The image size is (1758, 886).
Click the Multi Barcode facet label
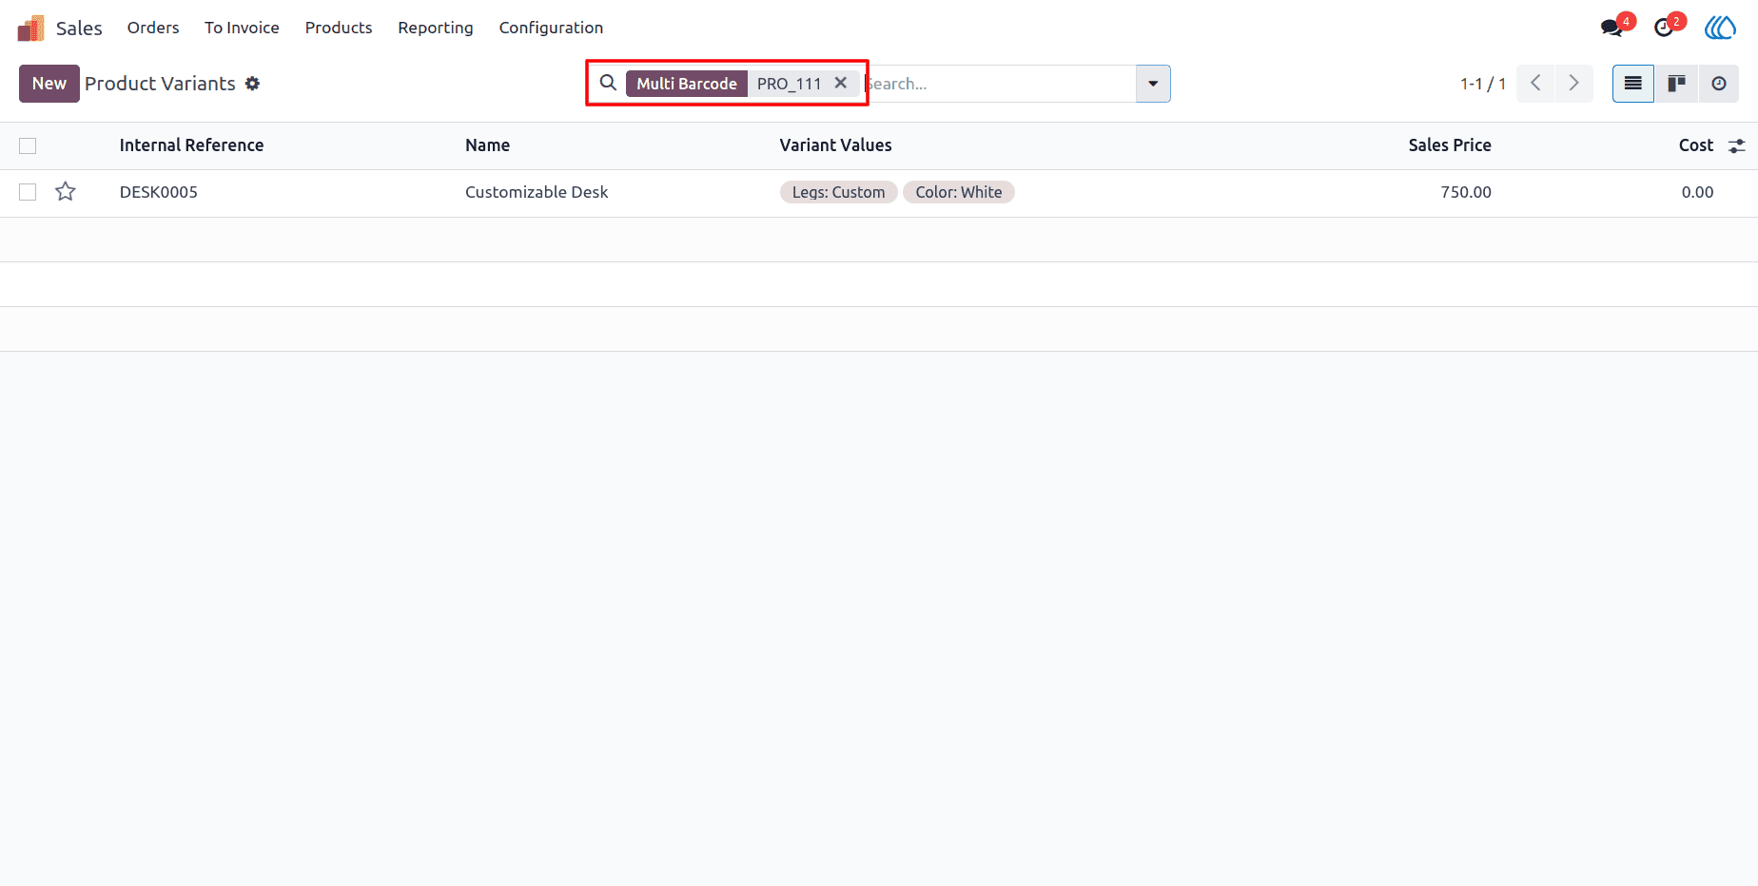pyautogui.click(x=687, y=84)
